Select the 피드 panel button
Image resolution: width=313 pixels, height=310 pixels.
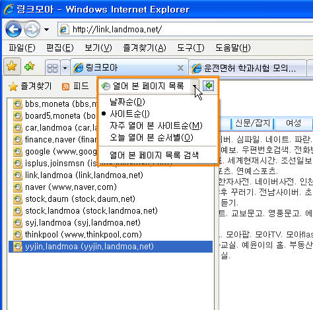point(75,86)
